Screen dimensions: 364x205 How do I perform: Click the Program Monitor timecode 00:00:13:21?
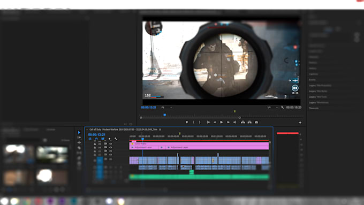pyautogui.click(x=149, y=108)
